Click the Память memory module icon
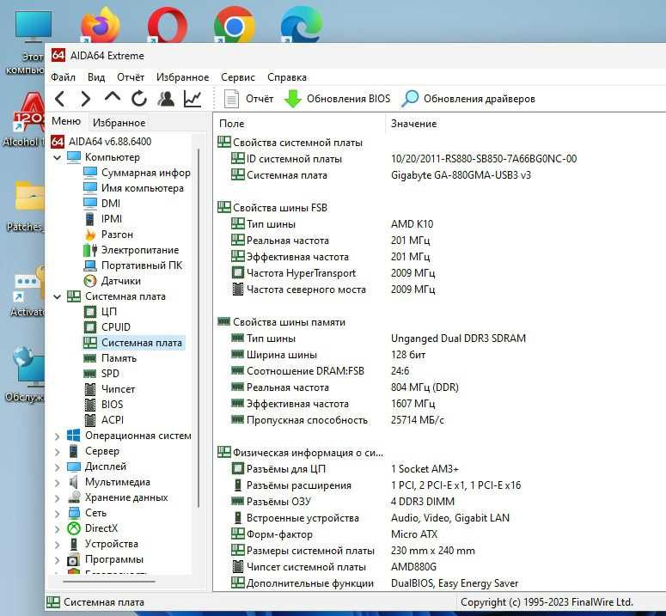This screenshot has height=616, width=666. tap(90, 358)
